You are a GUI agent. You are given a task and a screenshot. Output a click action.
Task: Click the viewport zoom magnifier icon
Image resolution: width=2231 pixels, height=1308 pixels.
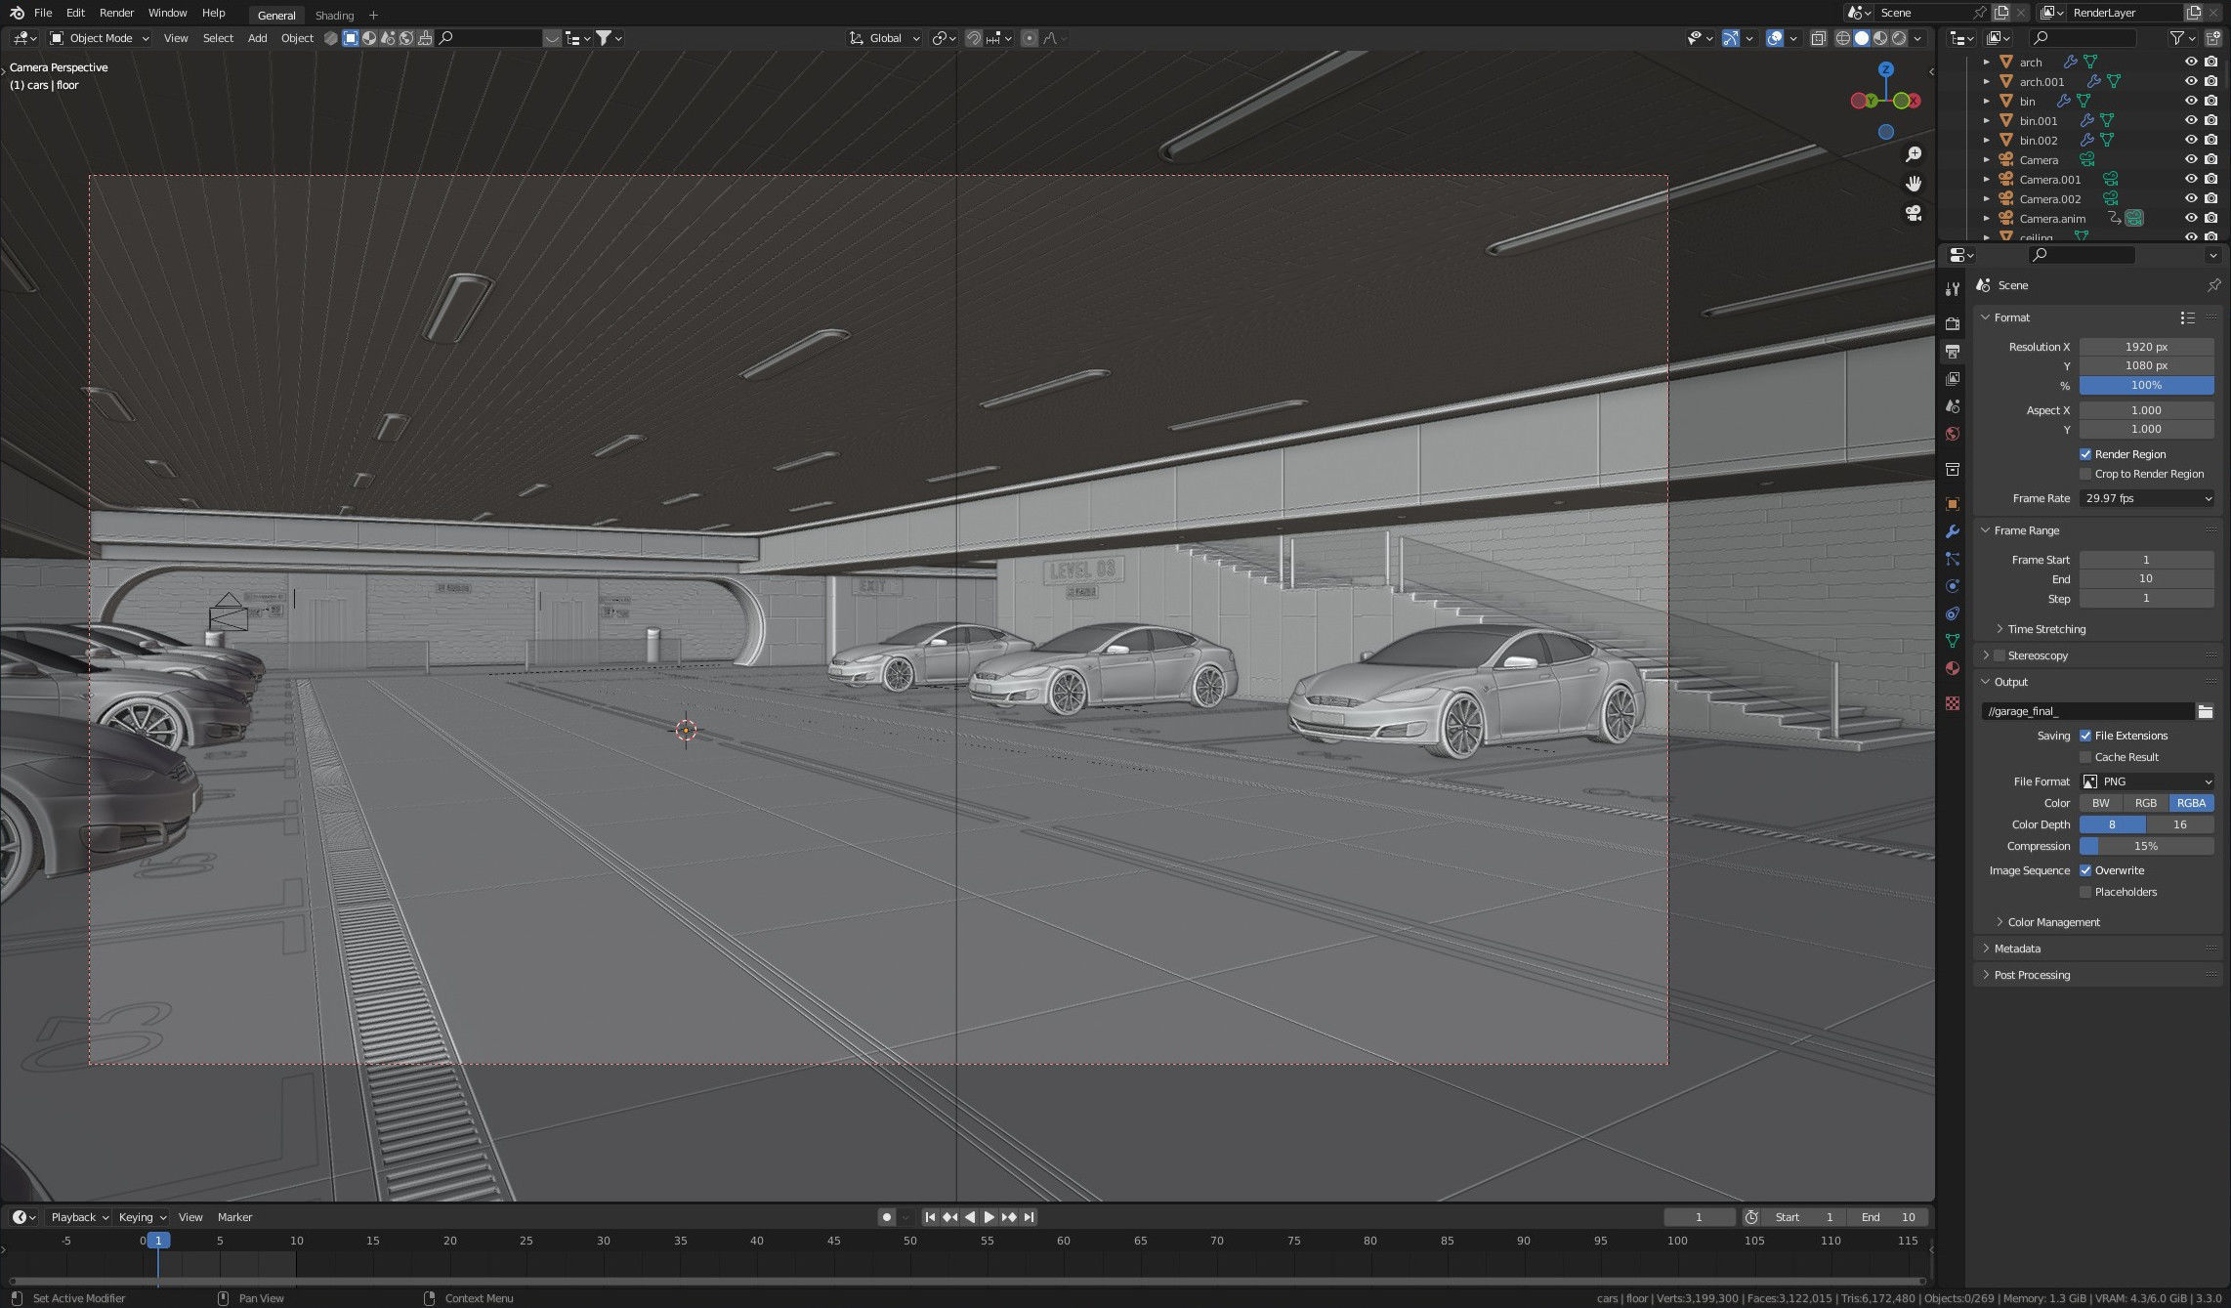tap(1914, 154)
